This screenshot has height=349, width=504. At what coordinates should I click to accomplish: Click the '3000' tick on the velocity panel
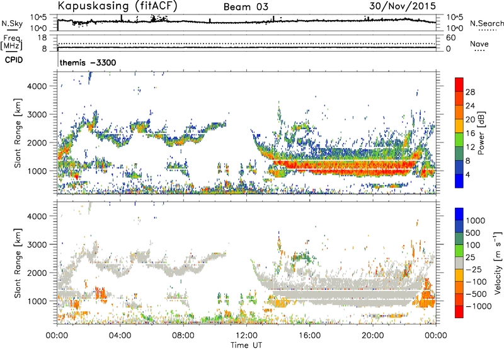[37, 244]
